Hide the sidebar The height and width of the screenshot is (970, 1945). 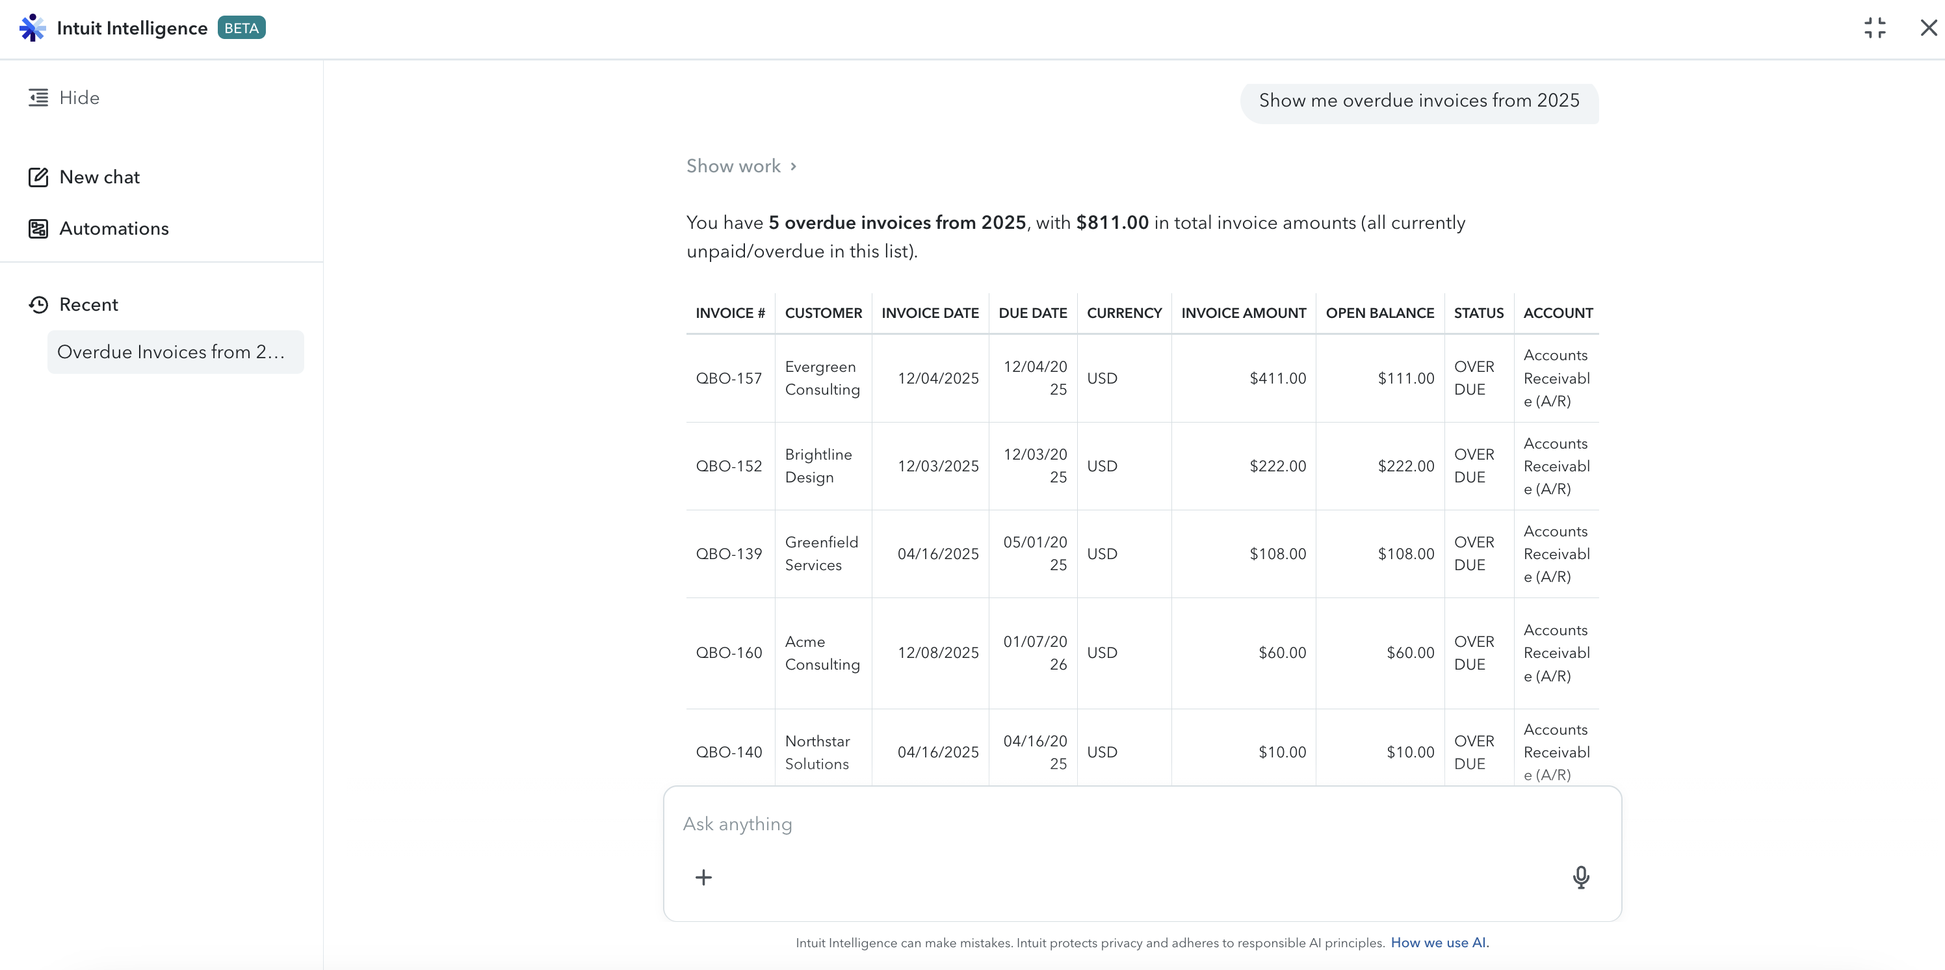[x=64, y=98]
